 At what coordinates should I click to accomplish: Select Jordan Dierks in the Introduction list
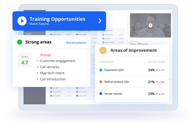109,35
